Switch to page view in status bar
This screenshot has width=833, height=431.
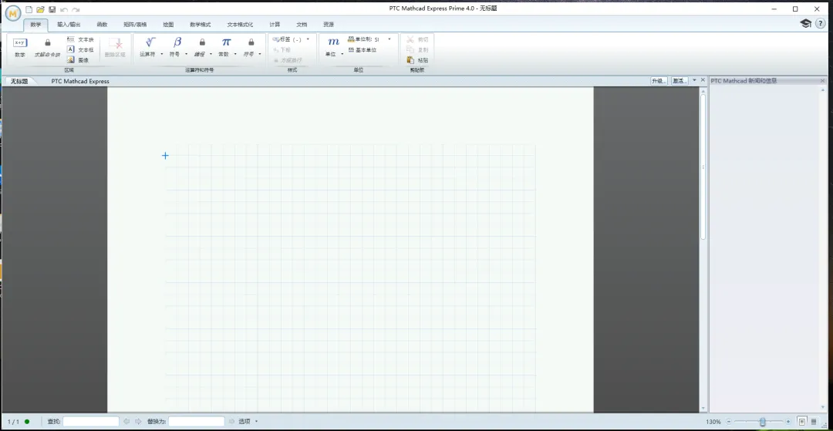802,422
